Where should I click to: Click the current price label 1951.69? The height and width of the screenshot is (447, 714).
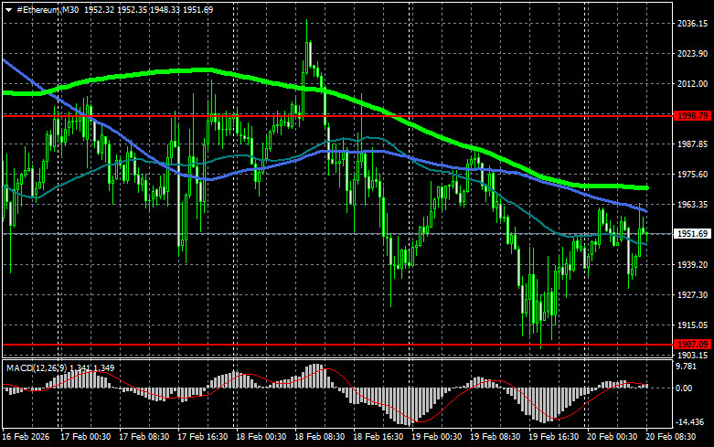tap(690, 234)
